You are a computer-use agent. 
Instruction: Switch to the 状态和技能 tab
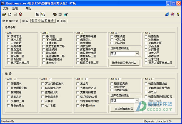pos(10,21)
